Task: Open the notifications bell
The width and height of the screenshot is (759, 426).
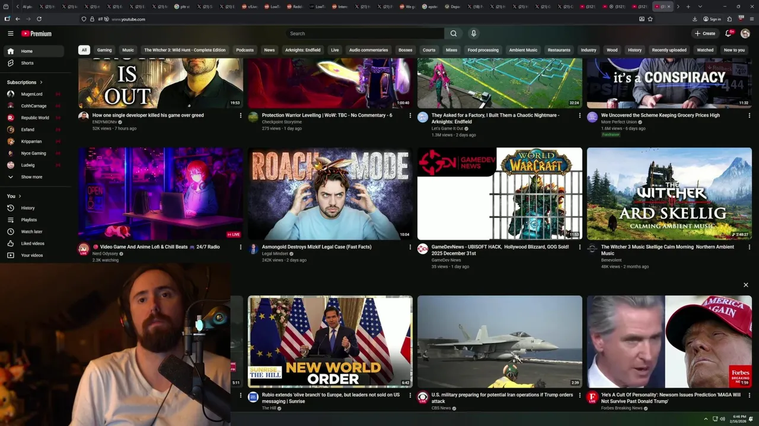Action: (x=728, y=34)
